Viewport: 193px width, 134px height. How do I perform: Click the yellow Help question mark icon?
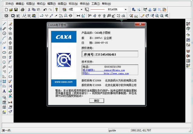click(x=56, y=10)
